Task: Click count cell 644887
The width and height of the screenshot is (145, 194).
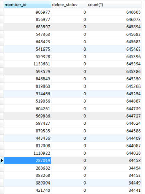Action: pyautogui.click(x=114, y=101)
